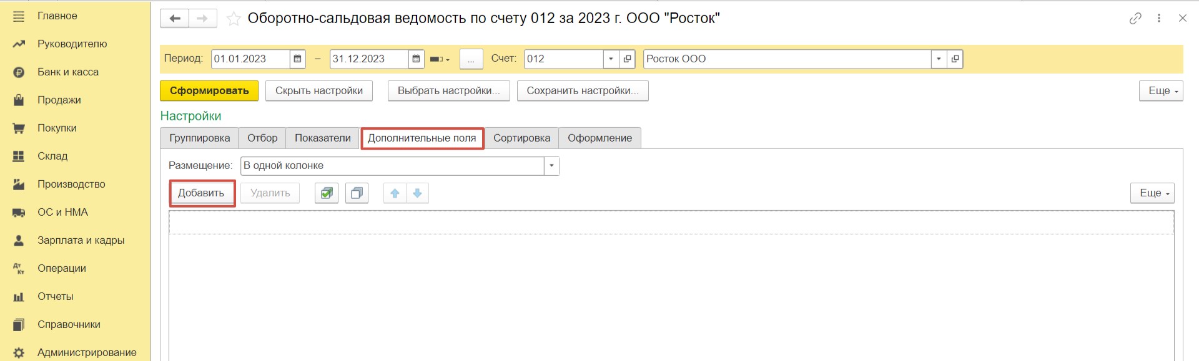
Task: Open the hamburger menu beside Главное
Action: 19,16
